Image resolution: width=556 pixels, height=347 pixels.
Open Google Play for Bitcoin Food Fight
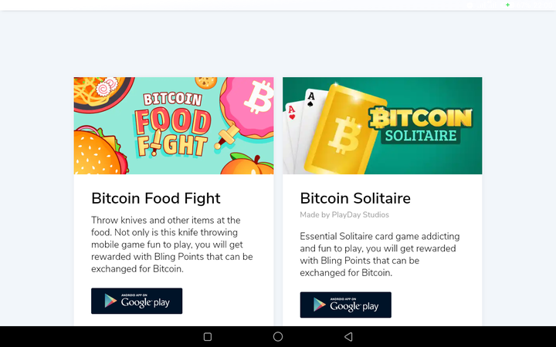(137, 302)
